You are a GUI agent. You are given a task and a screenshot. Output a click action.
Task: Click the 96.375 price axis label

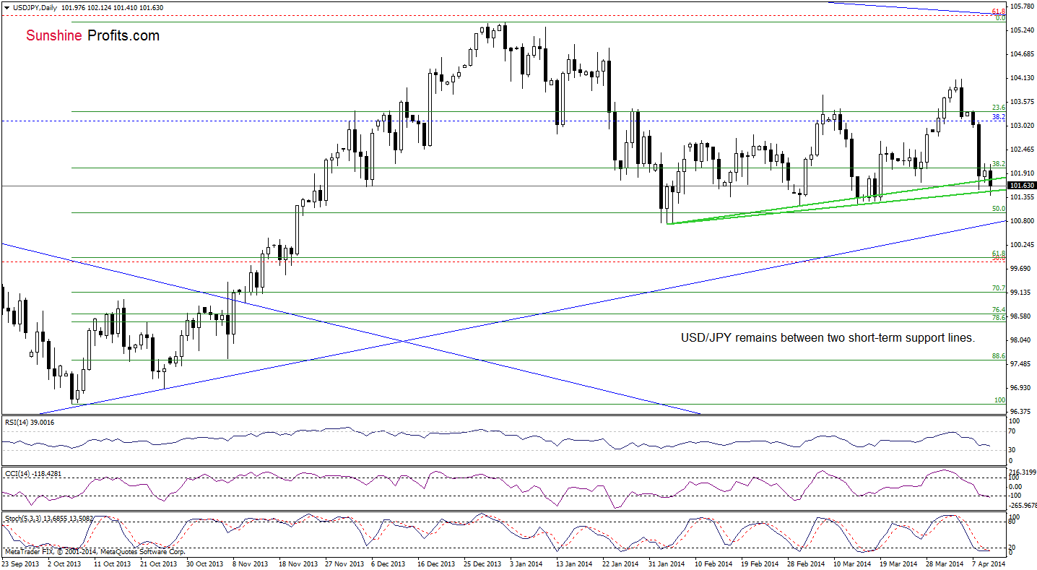coord(1021,412)
